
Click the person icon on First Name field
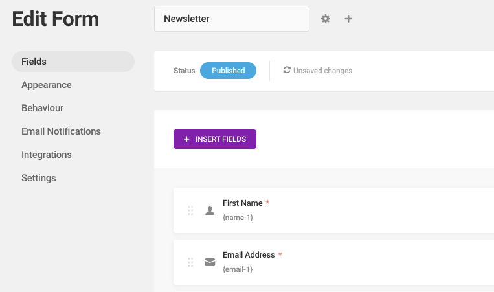click(210, 210)
